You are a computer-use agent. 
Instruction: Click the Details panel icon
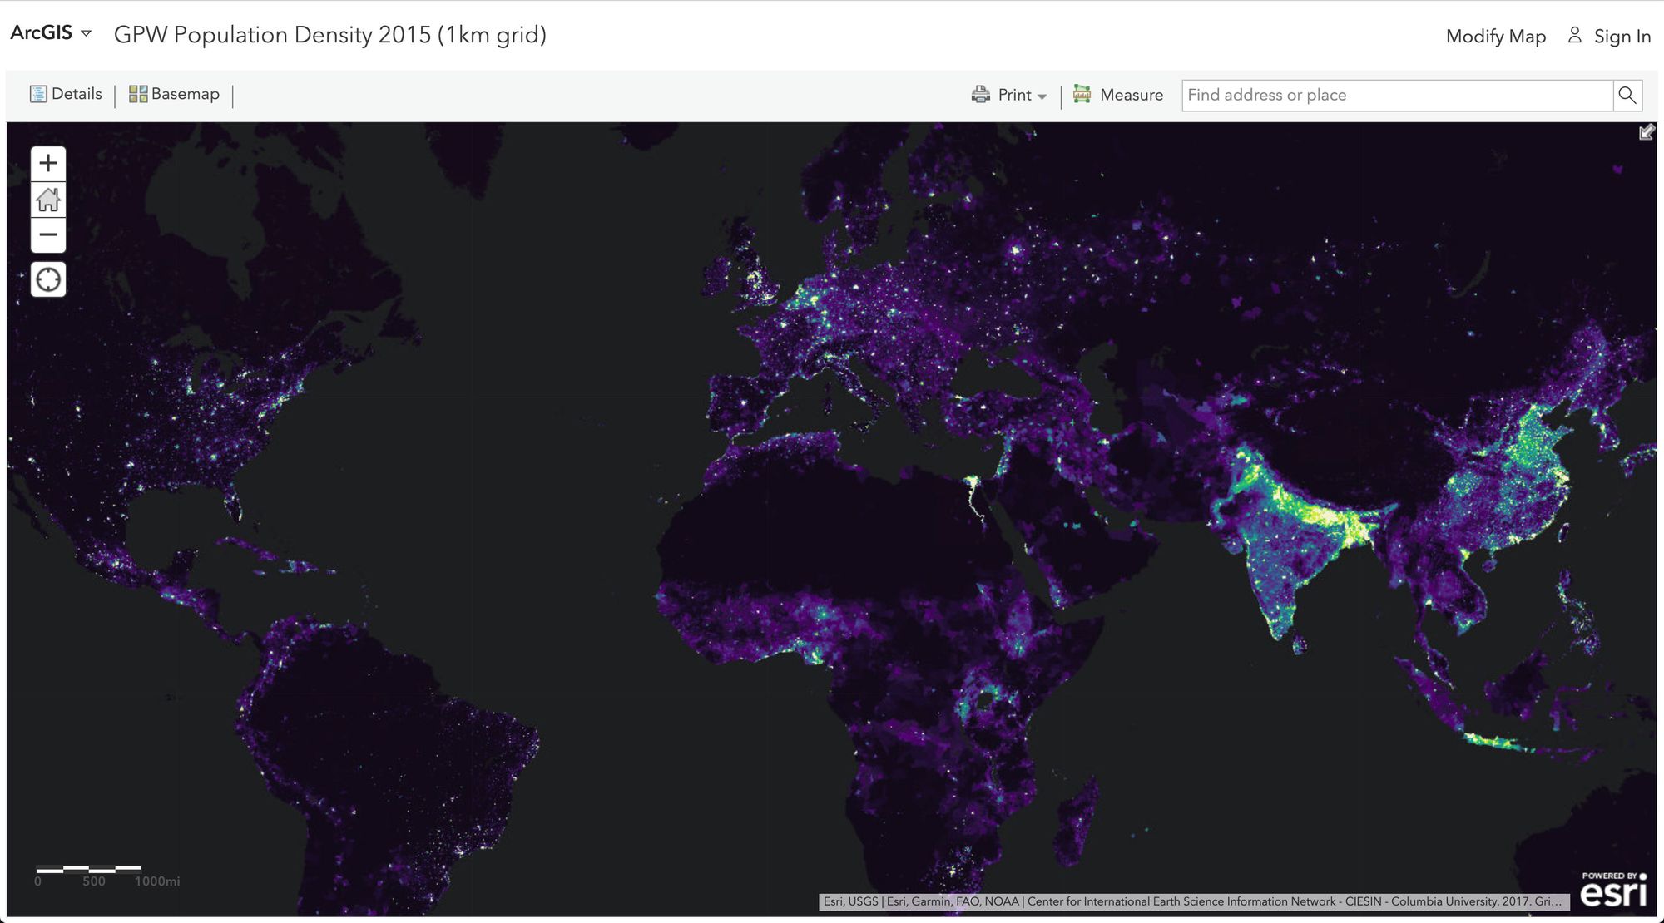(x=38, y=94)
